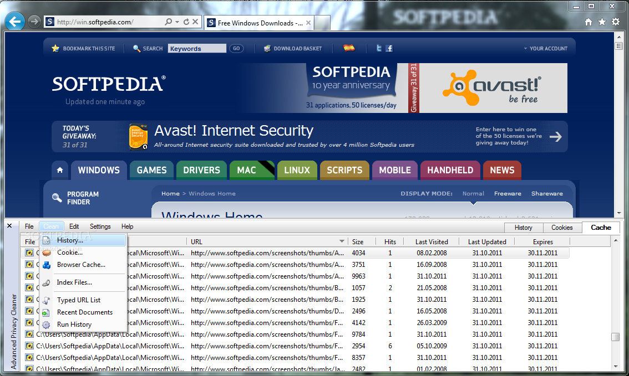The image size is (629, 376).
Task: Open Softpedia Facebook icon
Action: coord(389,48)
